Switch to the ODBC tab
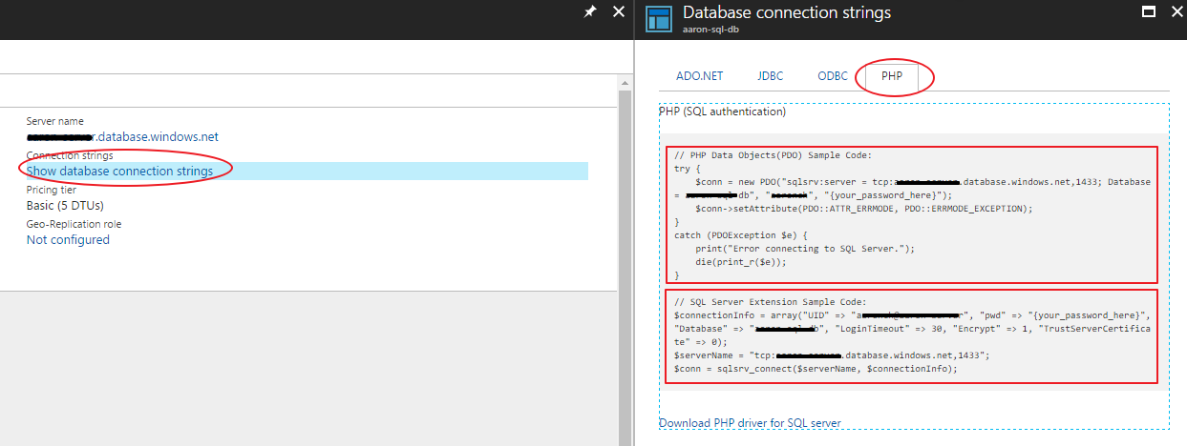 coord(833,76)
